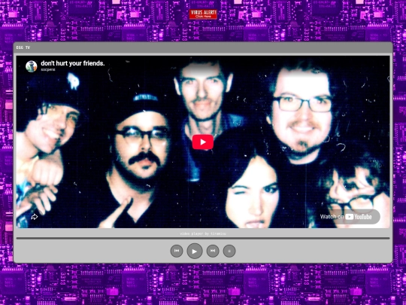406x305 pixels.
Task: Skip to the previous track
Action: pos(177,251)
